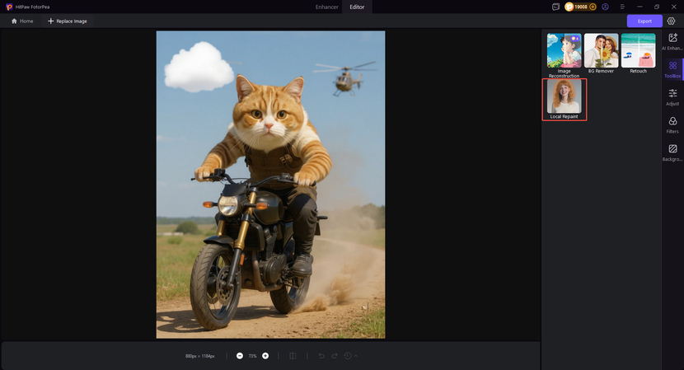
Task: Open the hamburger menu icon
Action: (622, 7)
